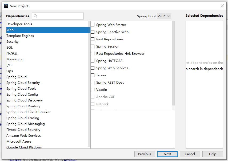
Task: Open Spring Cloud Security category
Action: (47, 83)
